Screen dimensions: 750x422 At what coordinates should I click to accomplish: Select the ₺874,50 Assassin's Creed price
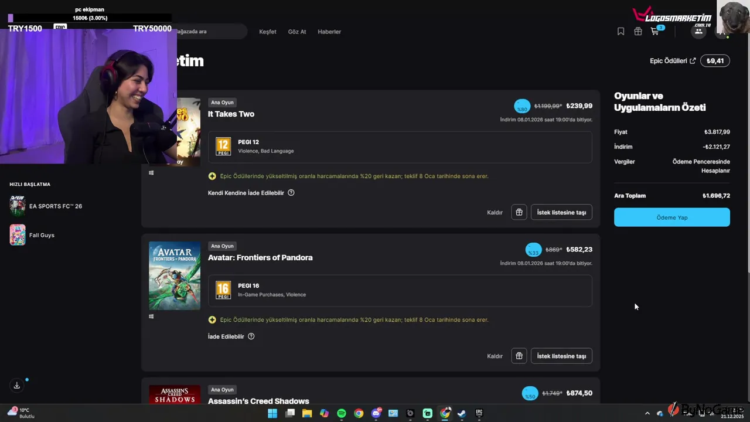click(579, 393)
